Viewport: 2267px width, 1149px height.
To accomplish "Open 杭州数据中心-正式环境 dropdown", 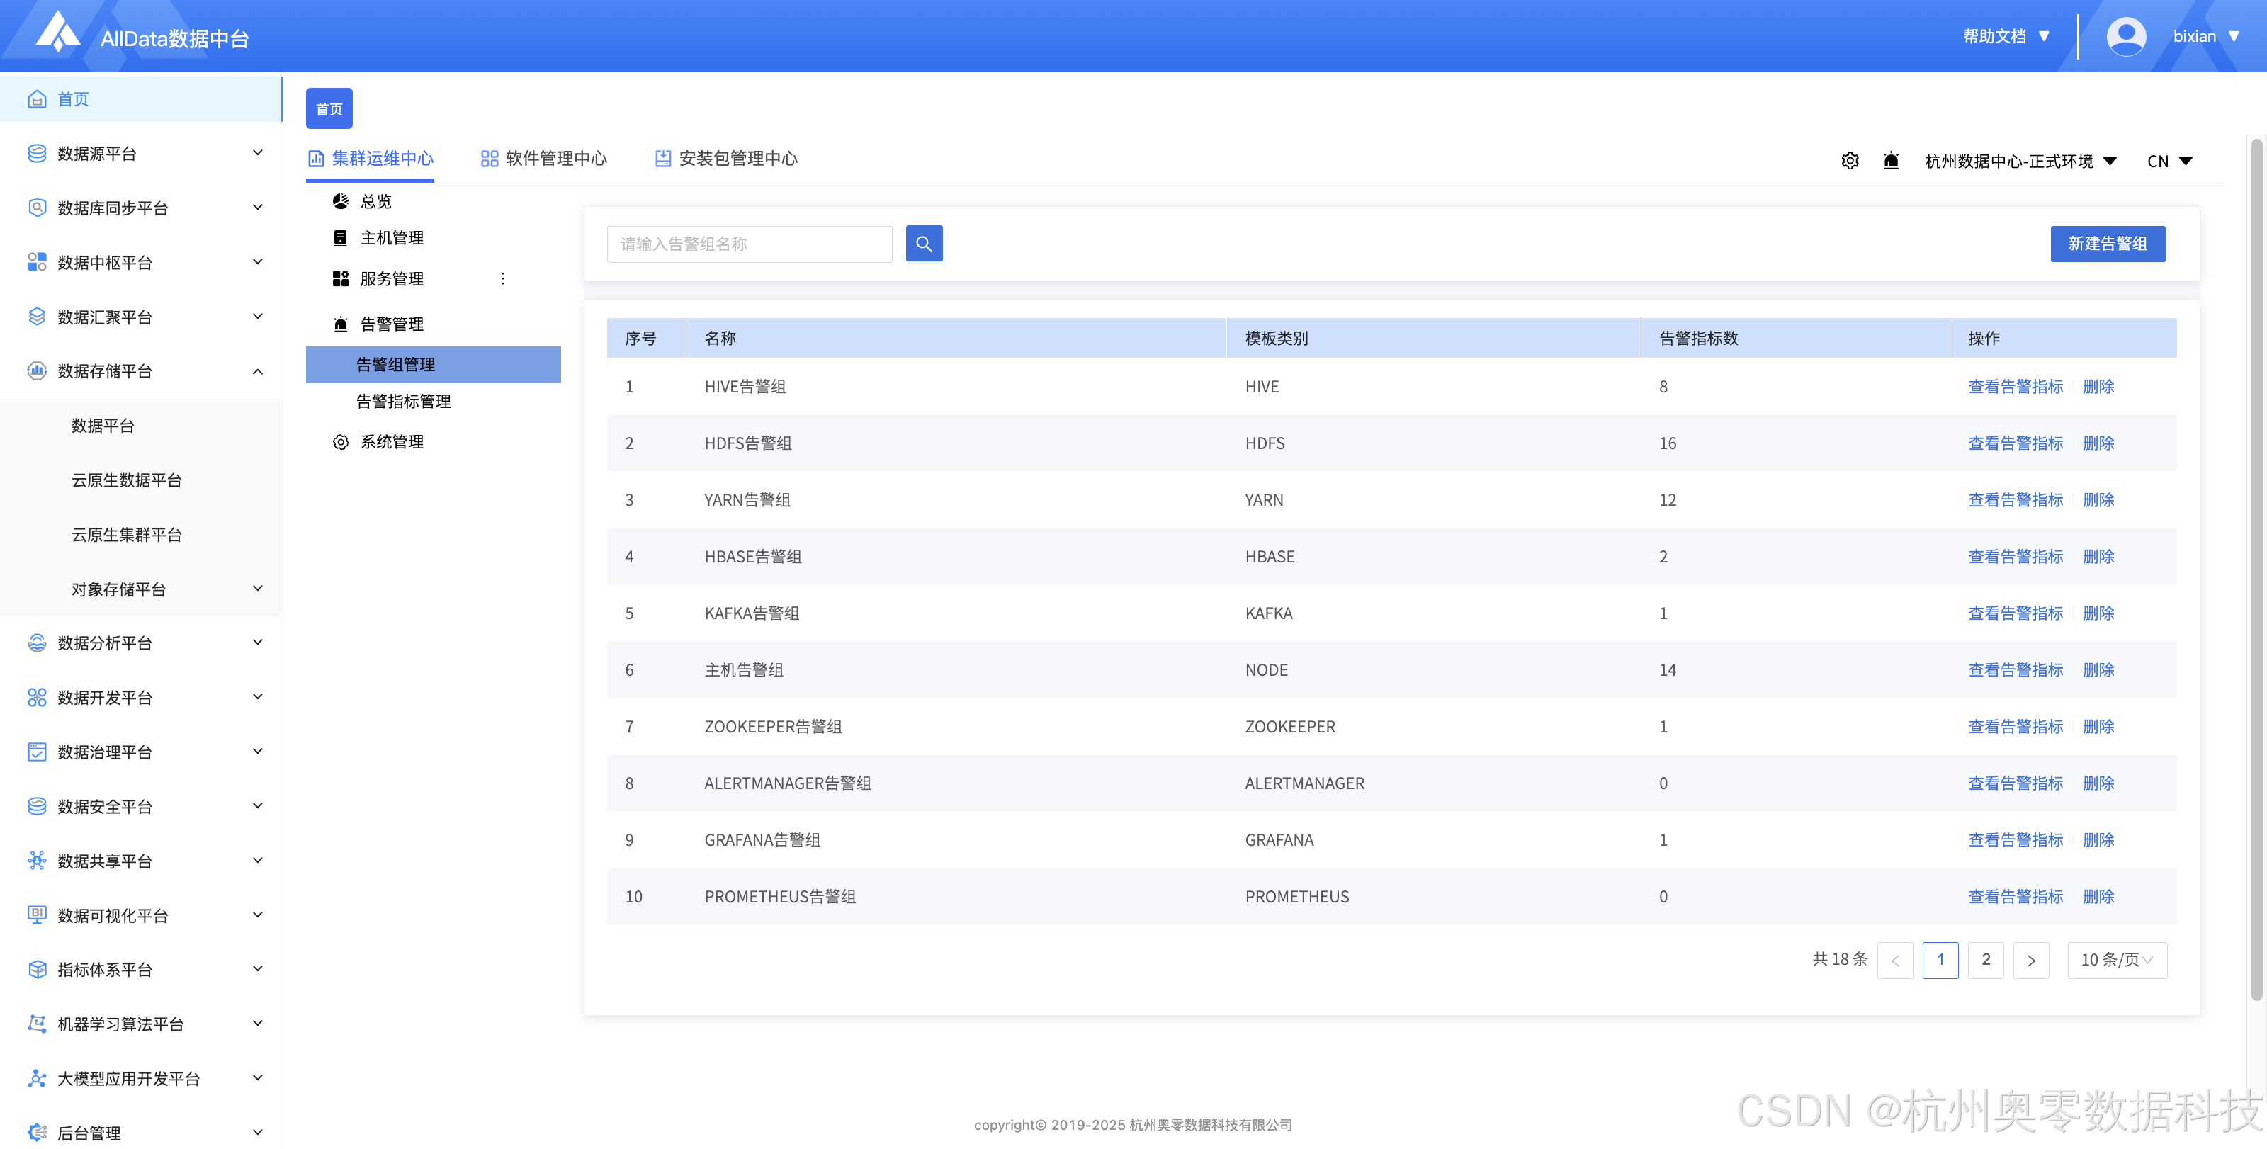I will (x=2020, y=161).
